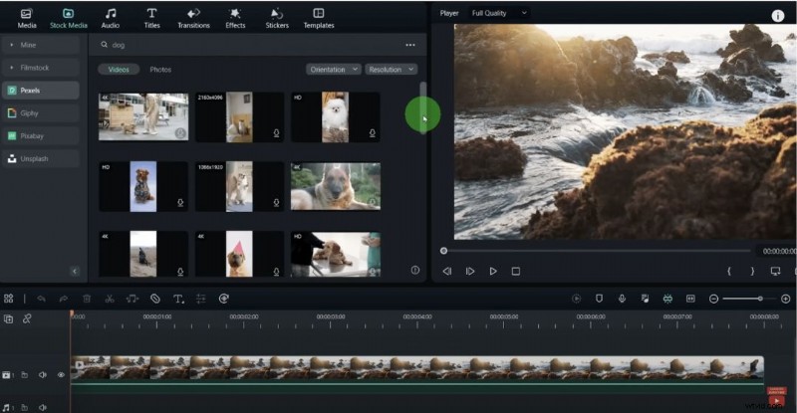
Task: Select the Giphy source
Action: tap(41, 113)
